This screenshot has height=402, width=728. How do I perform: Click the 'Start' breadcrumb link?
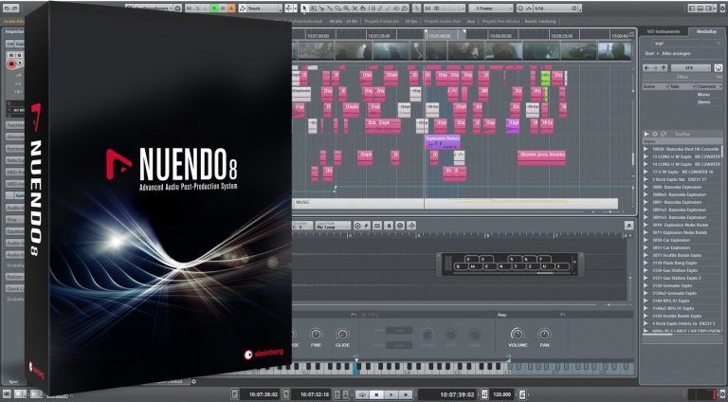point(649,53)
